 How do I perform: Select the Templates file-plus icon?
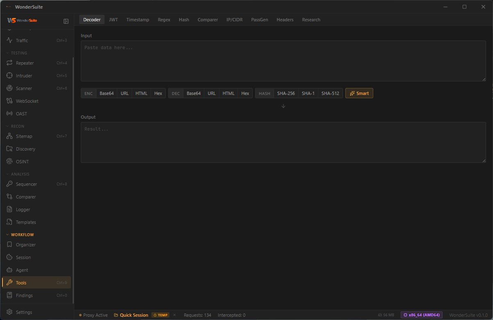click(x=9, y=222)
